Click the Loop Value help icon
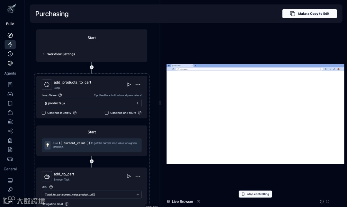The image size is (347, 207). pos(60,95)
